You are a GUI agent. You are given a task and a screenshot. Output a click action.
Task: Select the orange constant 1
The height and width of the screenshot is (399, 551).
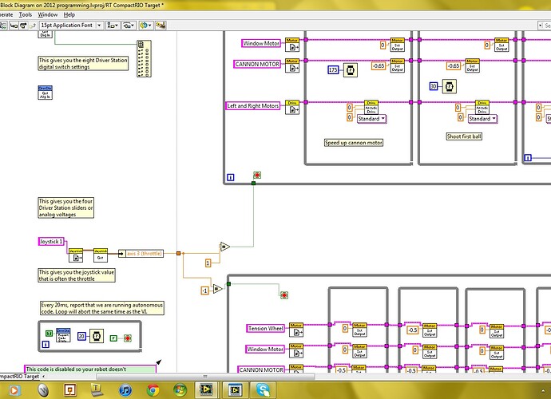pyautogui.click(x=208, y=263)
